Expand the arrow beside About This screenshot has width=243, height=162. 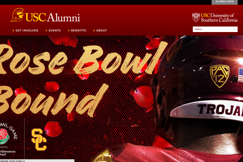point(94,31)
